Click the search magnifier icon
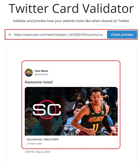The width and height of the screenshot is (139, 162). click(x=10, y=35)
